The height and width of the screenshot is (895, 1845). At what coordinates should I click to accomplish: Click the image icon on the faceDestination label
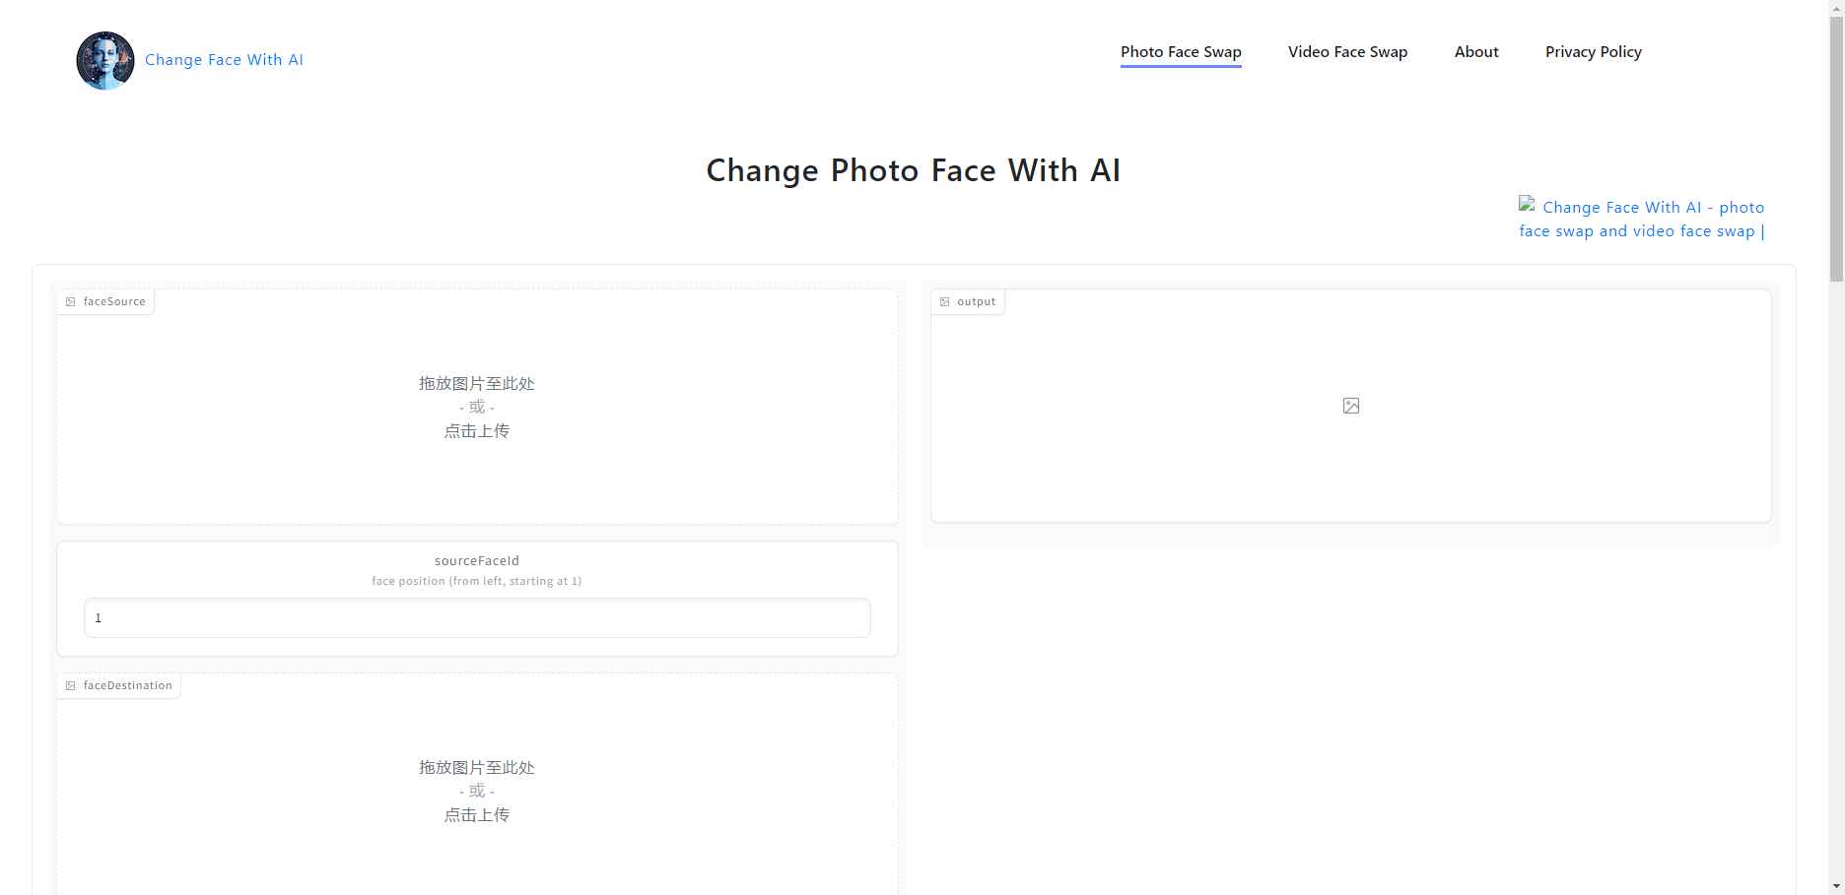click(70, 685)
